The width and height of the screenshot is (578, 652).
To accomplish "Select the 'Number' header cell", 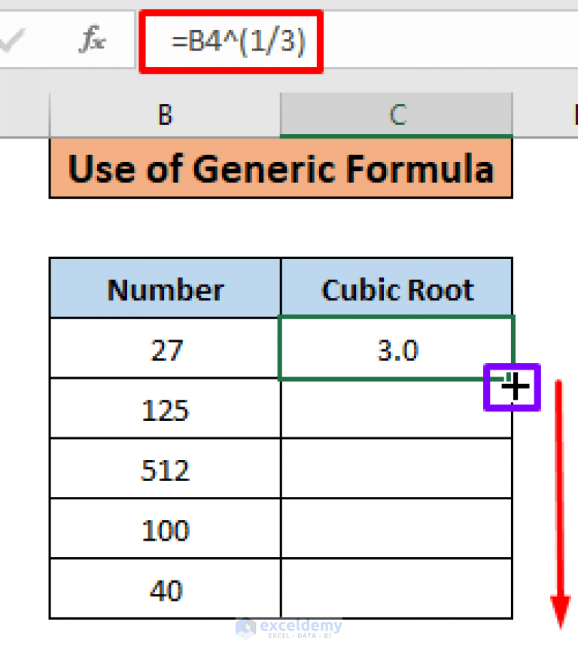I will click(166, 289).
